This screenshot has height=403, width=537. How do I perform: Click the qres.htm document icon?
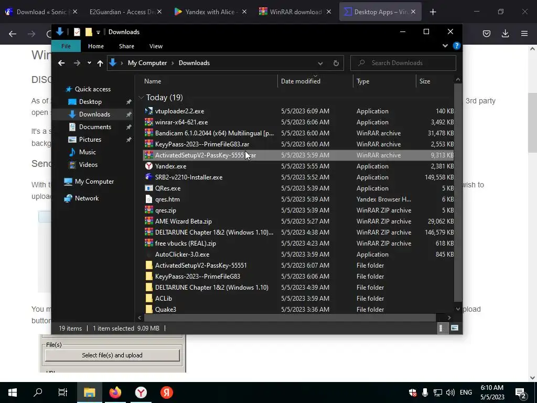point(148,199)
